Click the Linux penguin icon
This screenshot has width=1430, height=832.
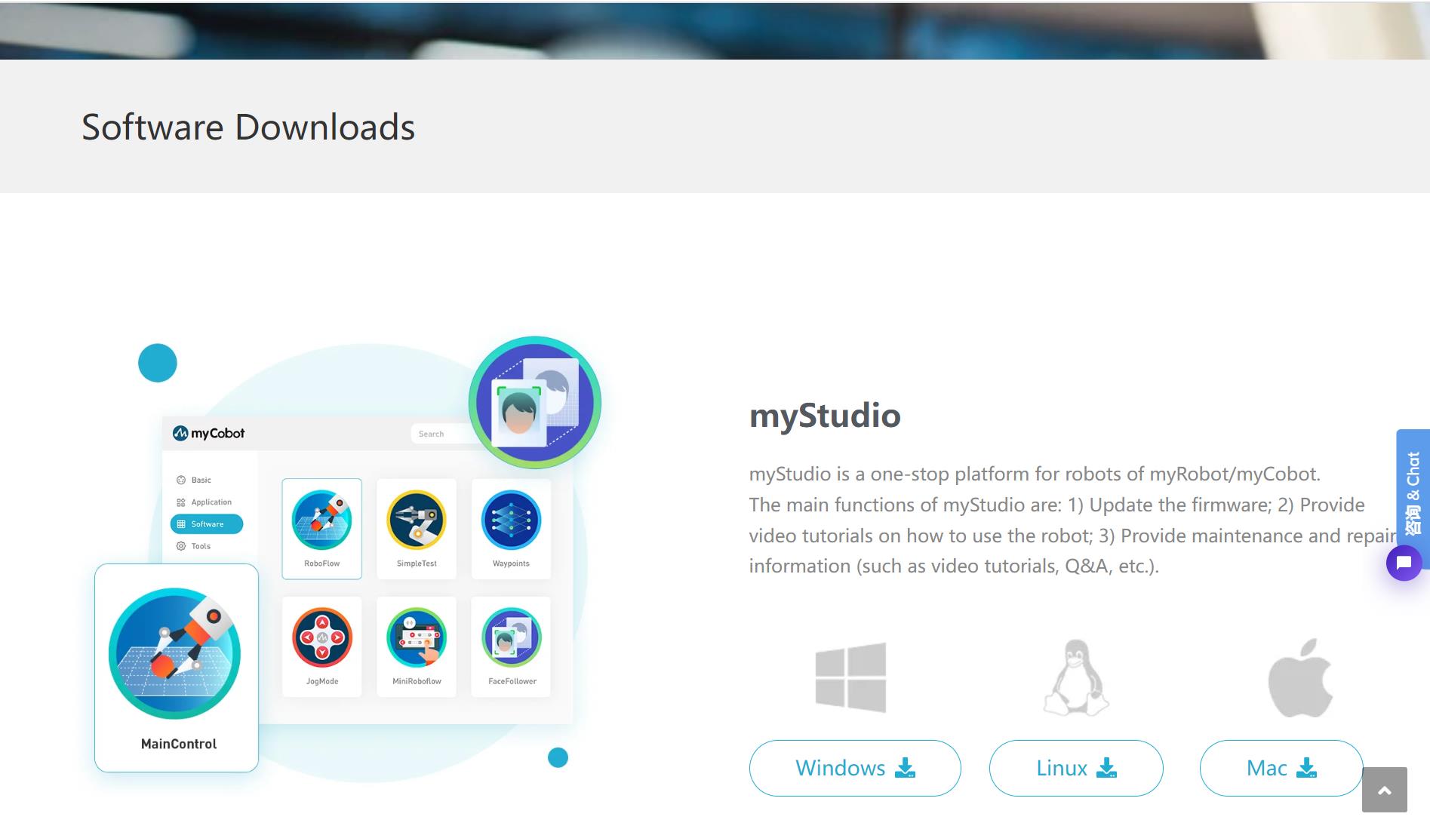click(x=1075, y=677)
